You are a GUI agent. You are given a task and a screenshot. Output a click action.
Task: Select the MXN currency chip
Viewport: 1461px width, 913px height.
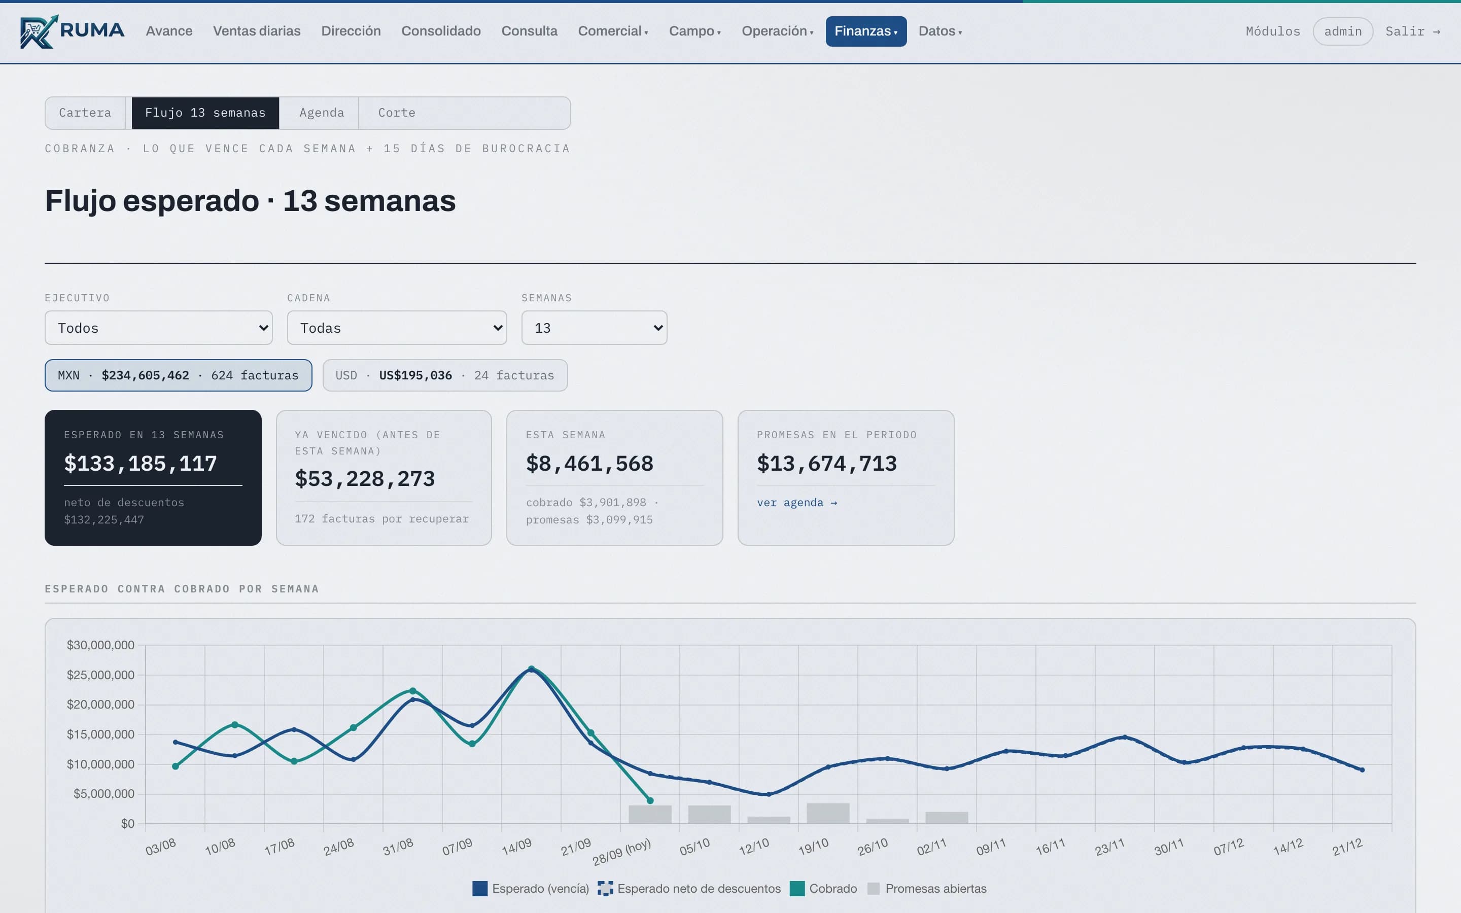click(178, 375)
